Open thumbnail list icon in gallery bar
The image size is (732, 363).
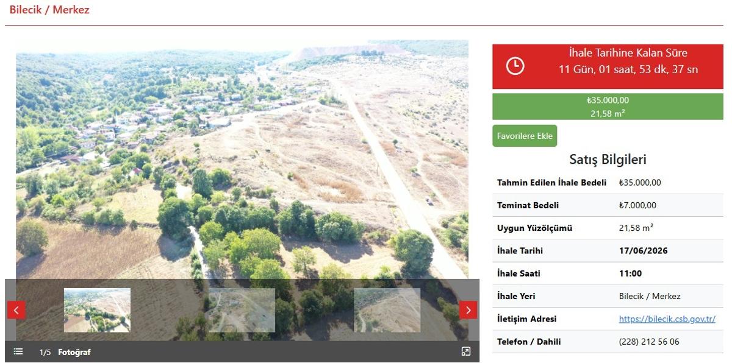click(x=18, y=351)
